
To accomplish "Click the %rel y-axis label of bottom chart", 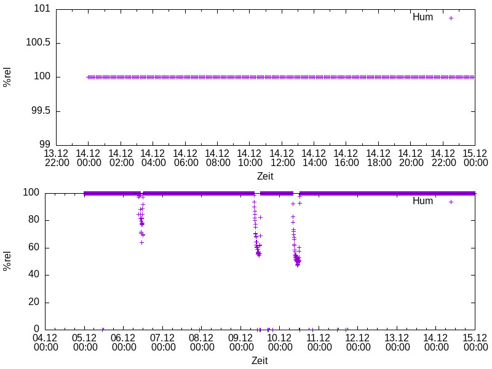I will click(7, 261).
